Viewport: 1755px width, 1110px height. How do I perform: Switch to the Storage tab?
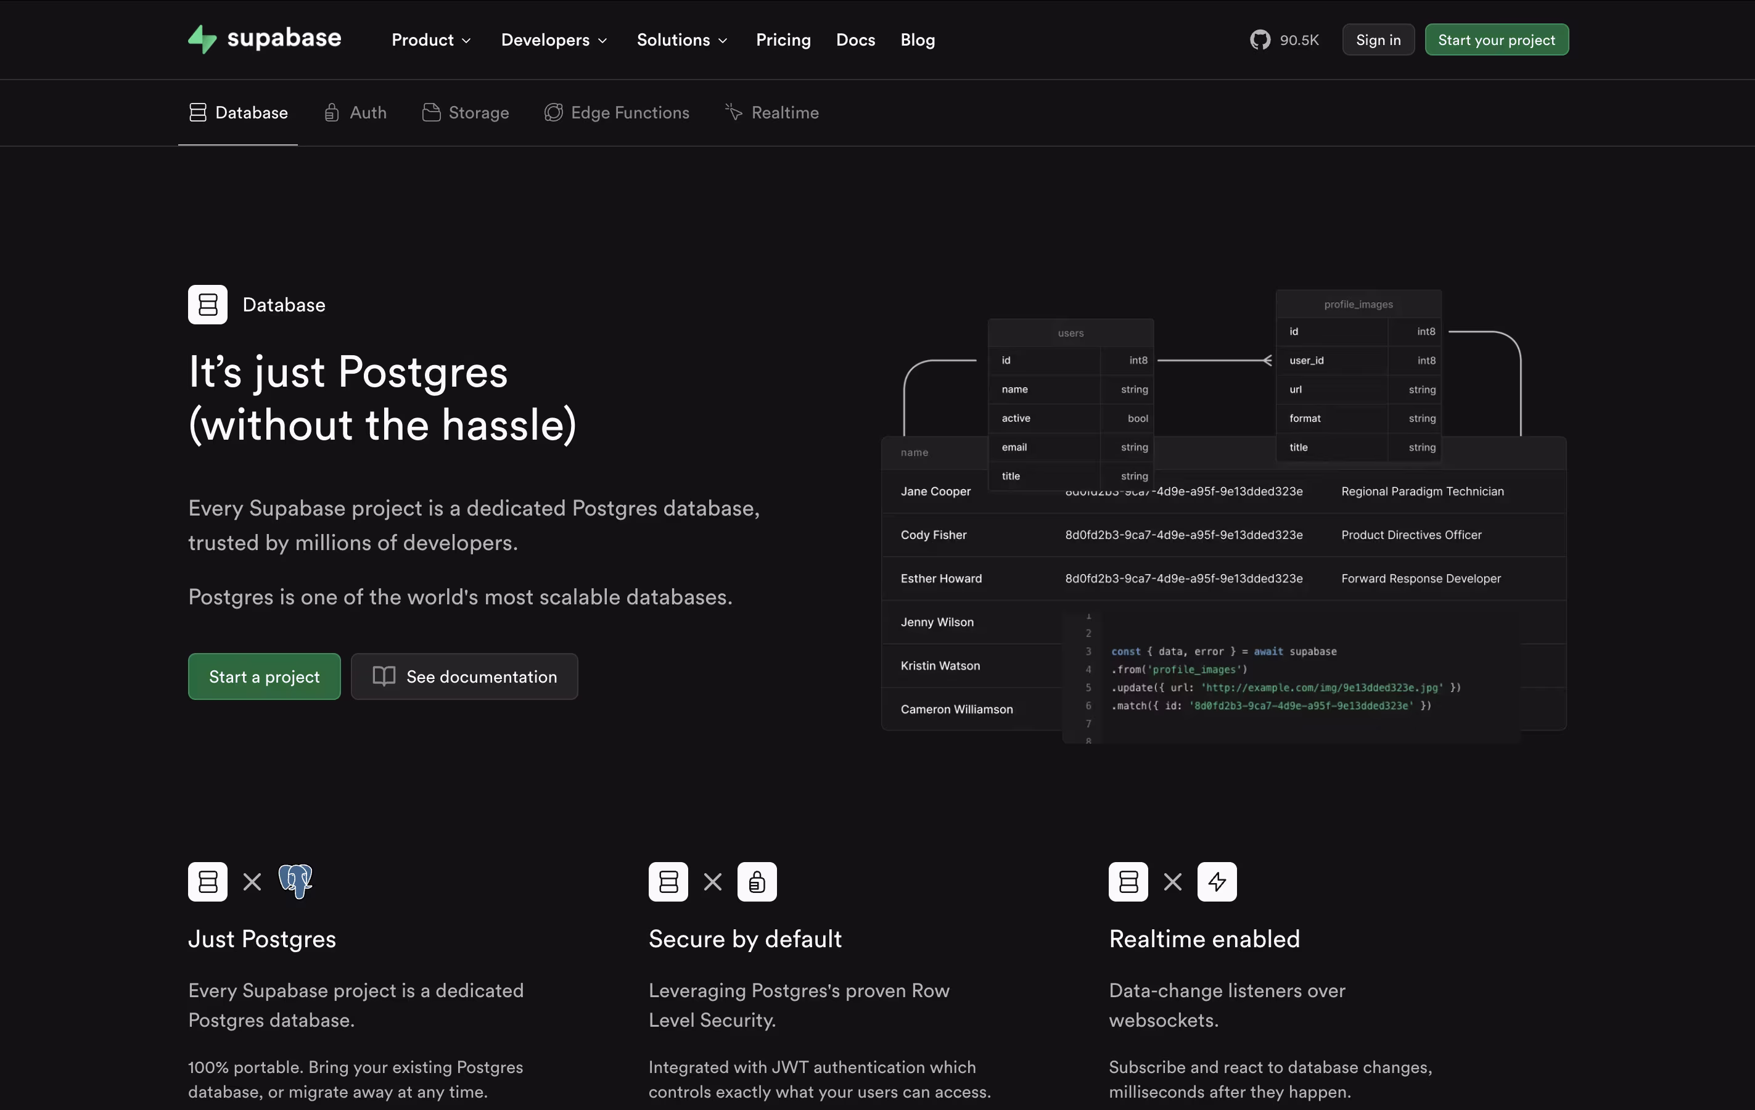click(466, 112)
